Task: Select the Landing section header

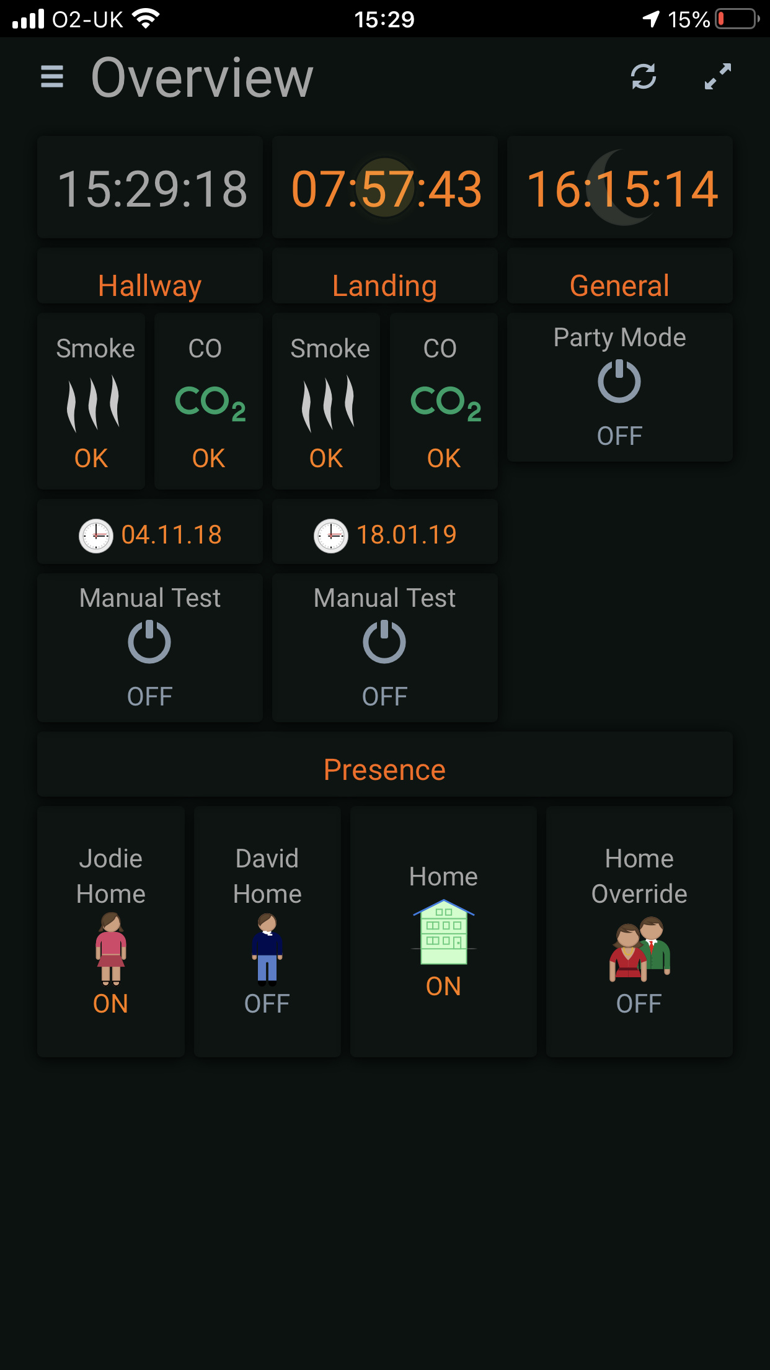Action: (384, 285)
